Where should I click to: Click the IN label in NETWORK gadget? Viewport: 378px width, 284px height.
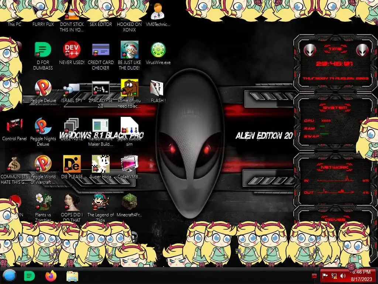tap(306, 180)
